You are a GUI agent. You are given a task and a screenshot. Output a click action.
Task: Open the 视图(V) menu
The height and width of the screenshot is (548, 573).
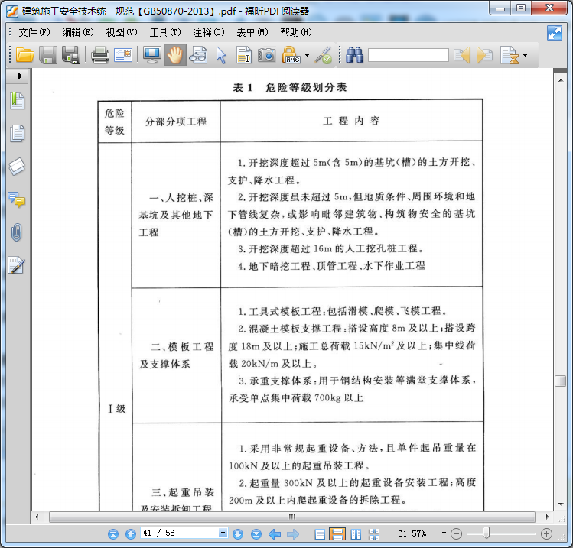(122, 33)
